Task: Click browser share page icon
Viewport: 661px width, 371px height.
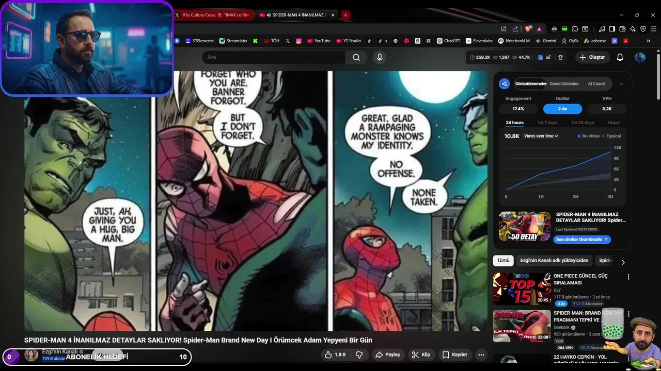Action: pos(515,29)
